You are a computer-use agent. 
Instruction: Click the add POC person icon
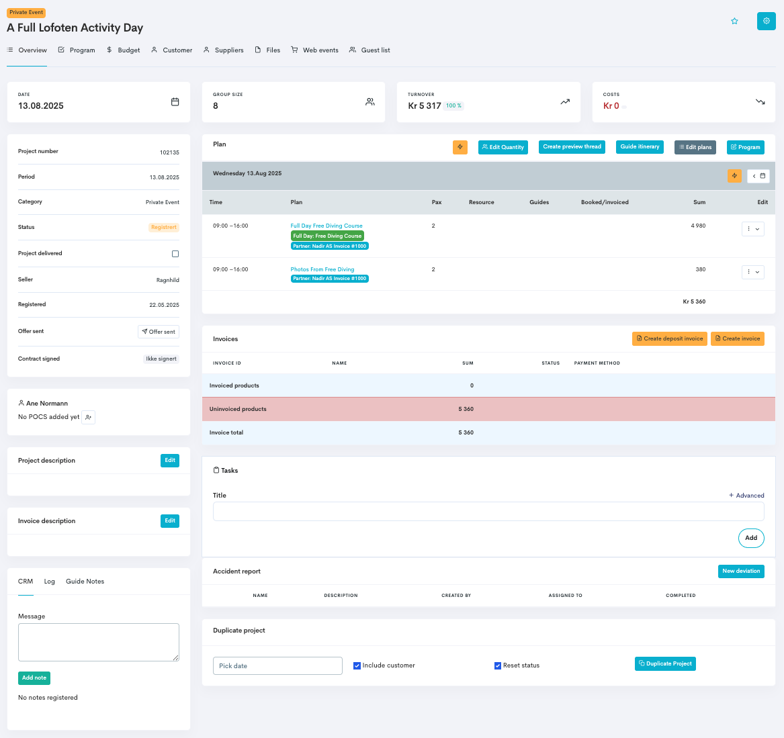[89, 417]
